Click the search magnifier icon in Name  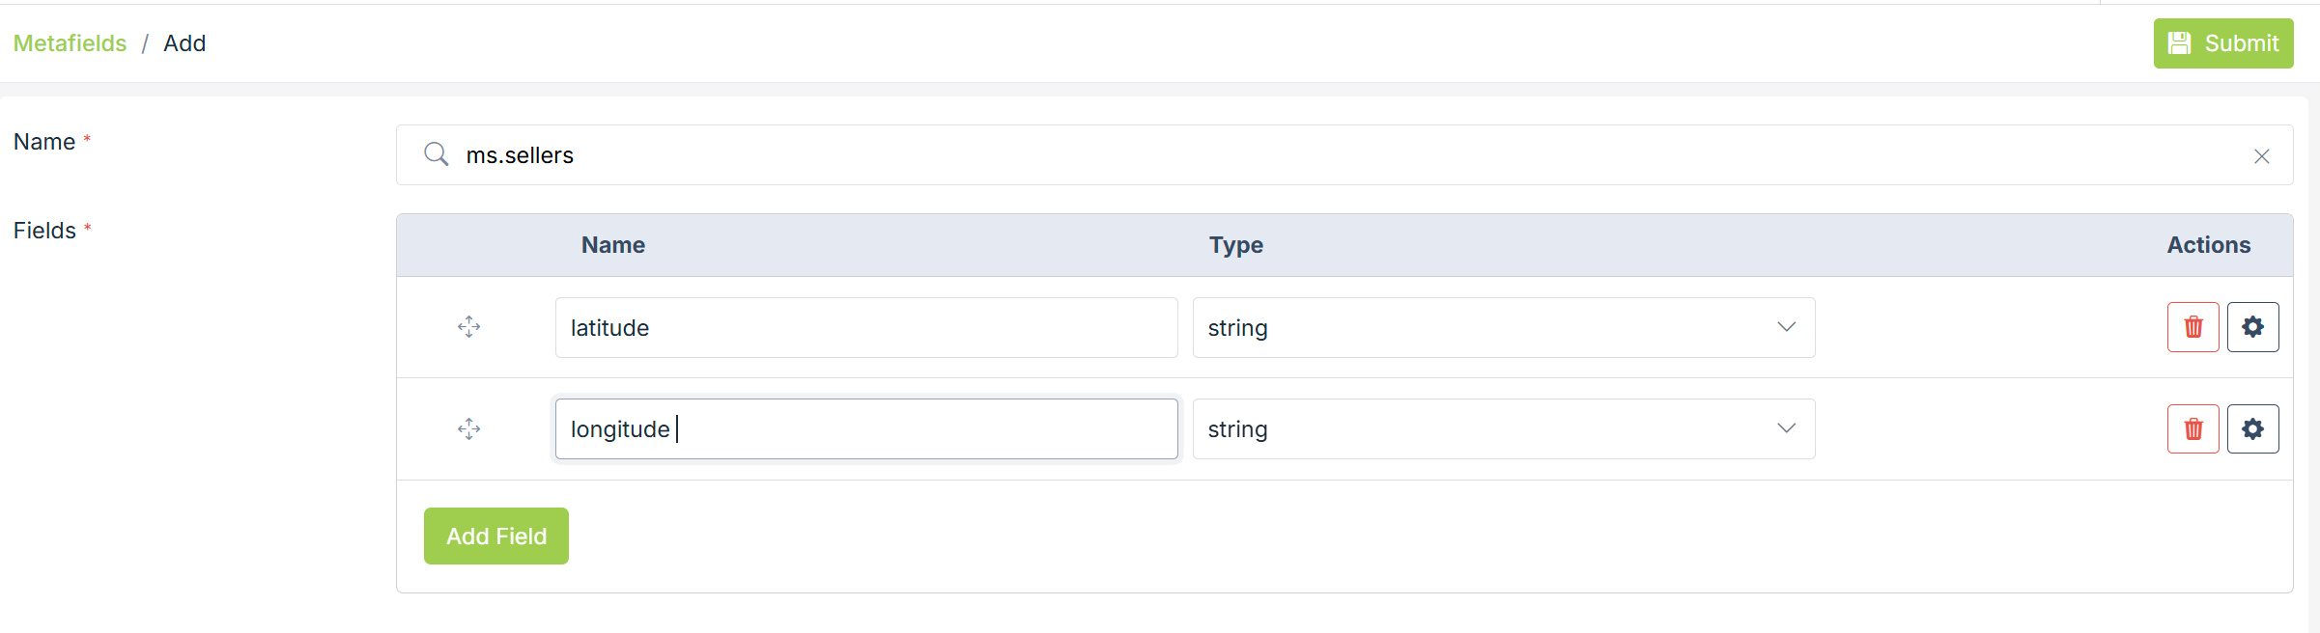point(437,154)
